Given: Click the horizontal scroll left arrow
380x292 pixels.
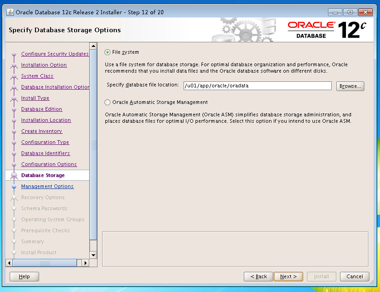Looking at the screenshot, I should point(9,263).
